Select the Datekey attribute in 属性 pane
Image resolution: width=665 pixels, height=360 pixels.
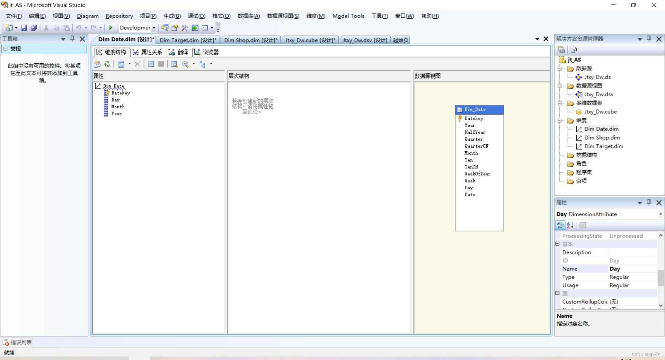[x=121, y=93]
